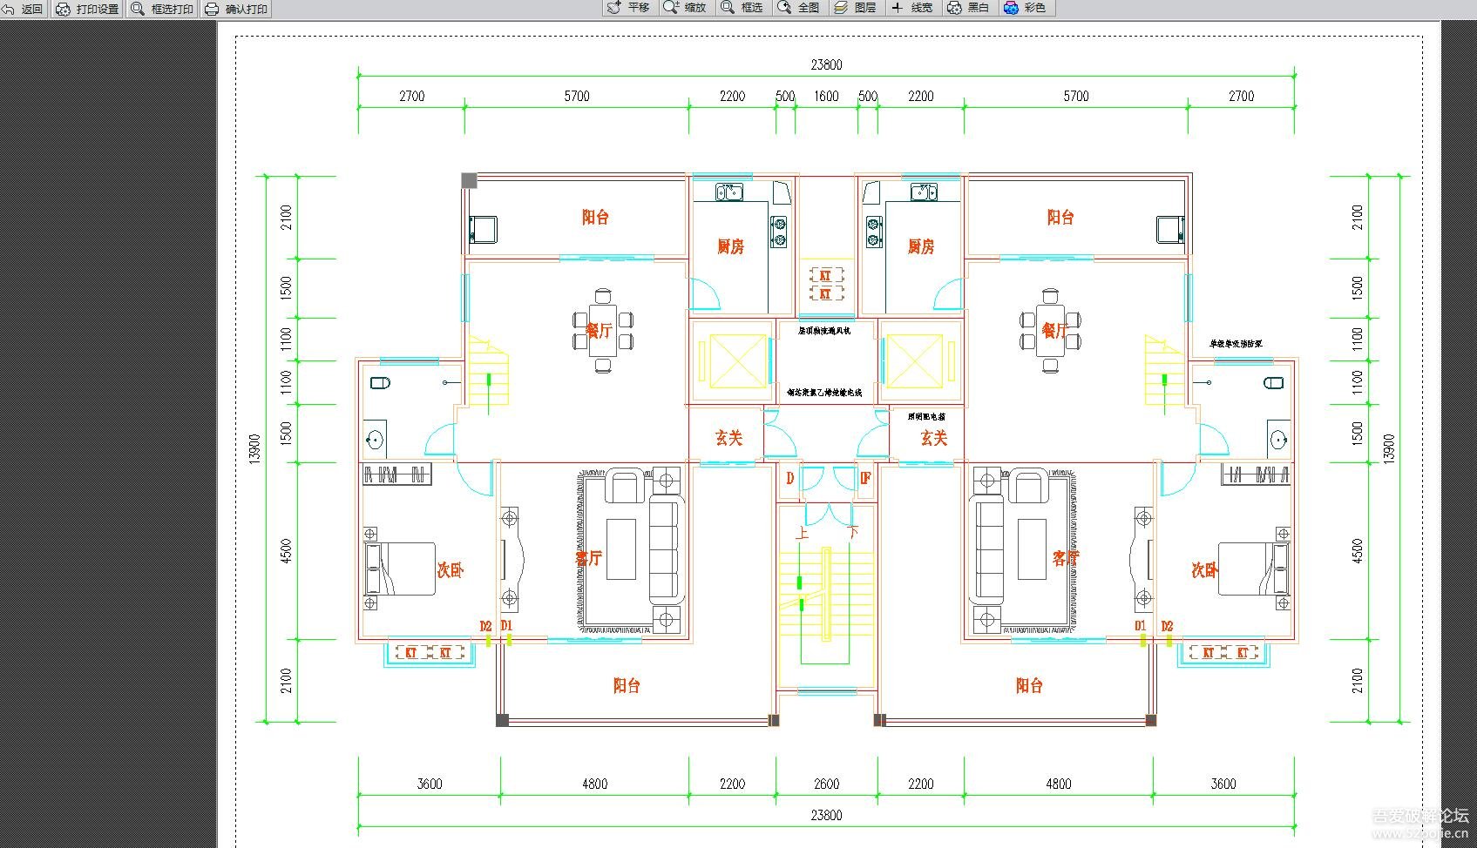Activate the 平移 pan tool

click(x=628, y=8)
